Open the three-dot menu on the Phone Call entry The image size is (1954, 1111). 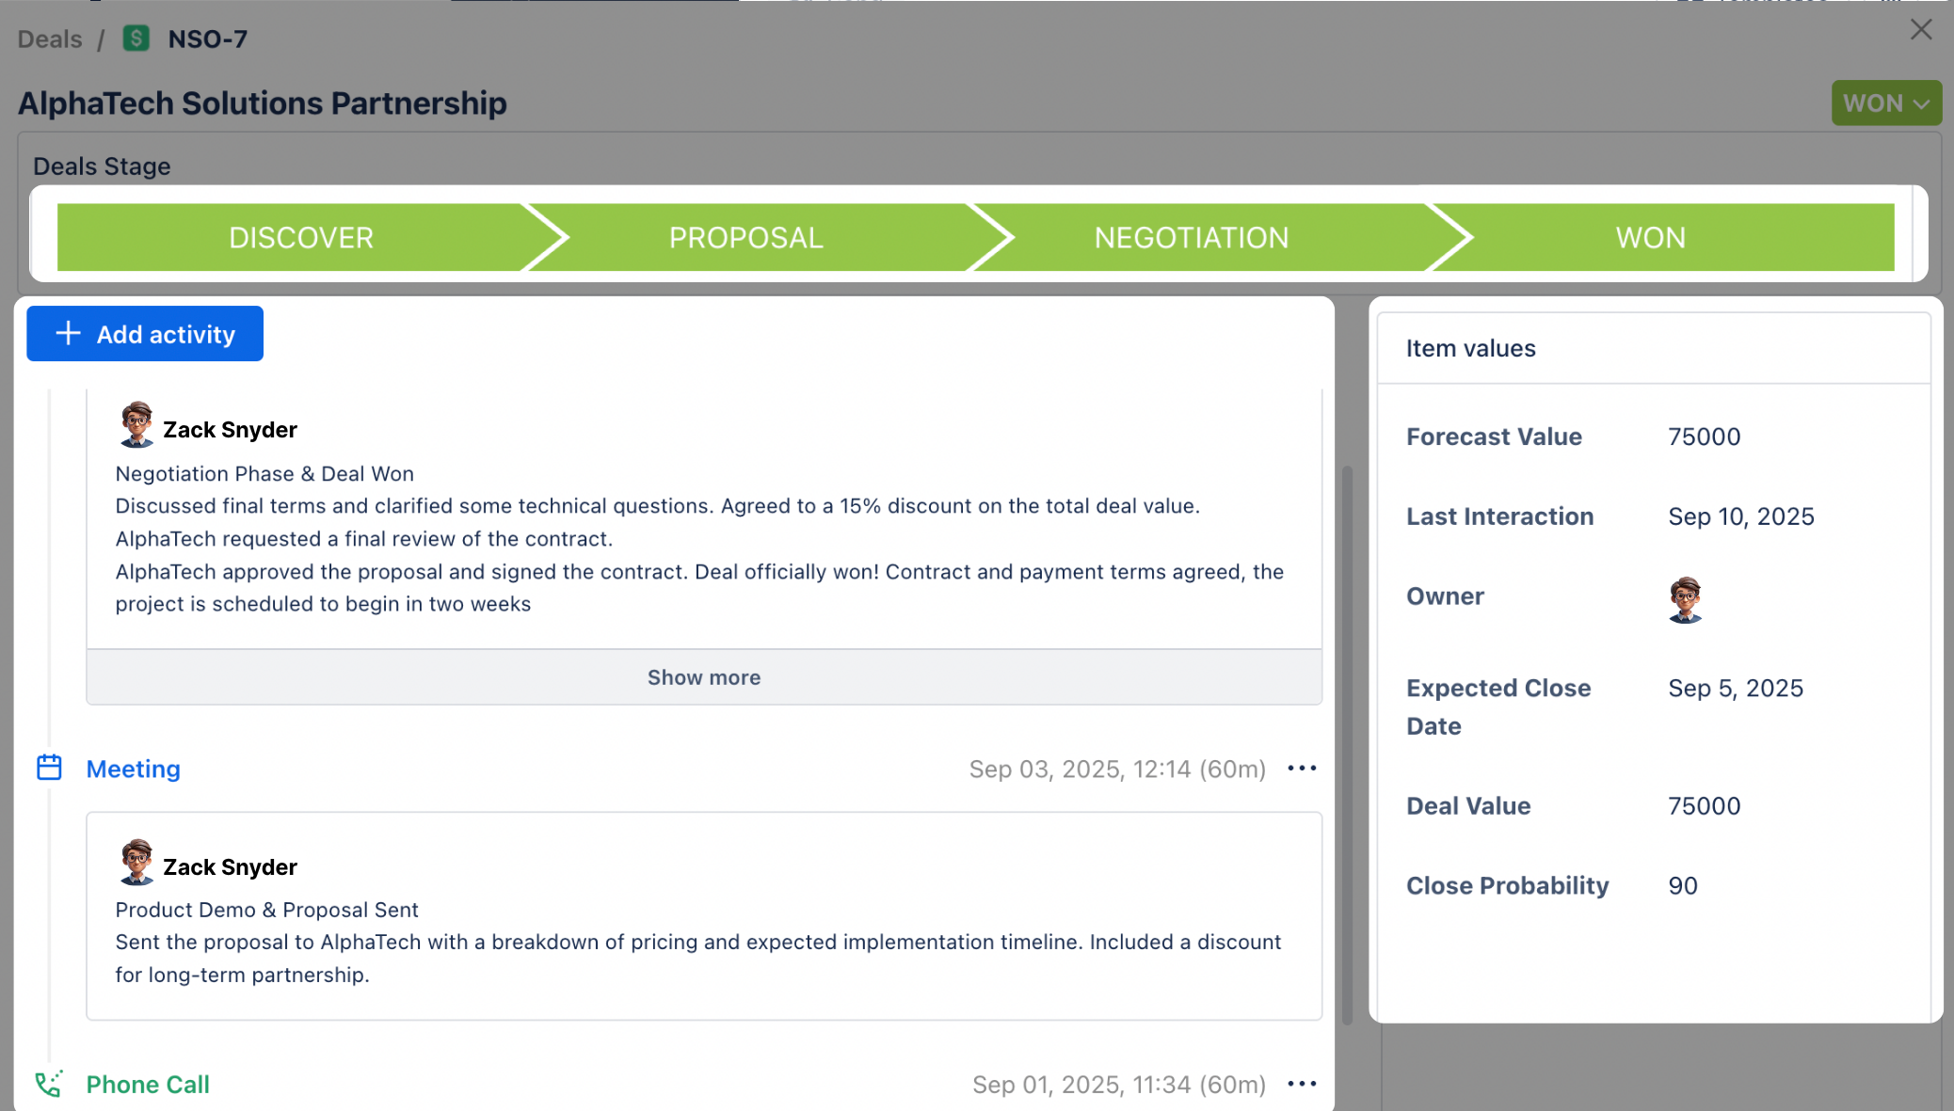1302,1084
